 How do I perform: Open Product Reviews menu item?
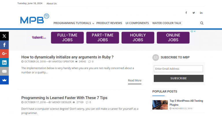(109, 23)
